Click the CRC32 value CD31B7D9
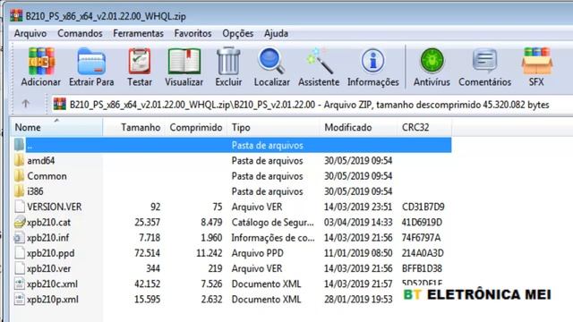This screenshot has width=573, height=322. [x=423, y=207]
